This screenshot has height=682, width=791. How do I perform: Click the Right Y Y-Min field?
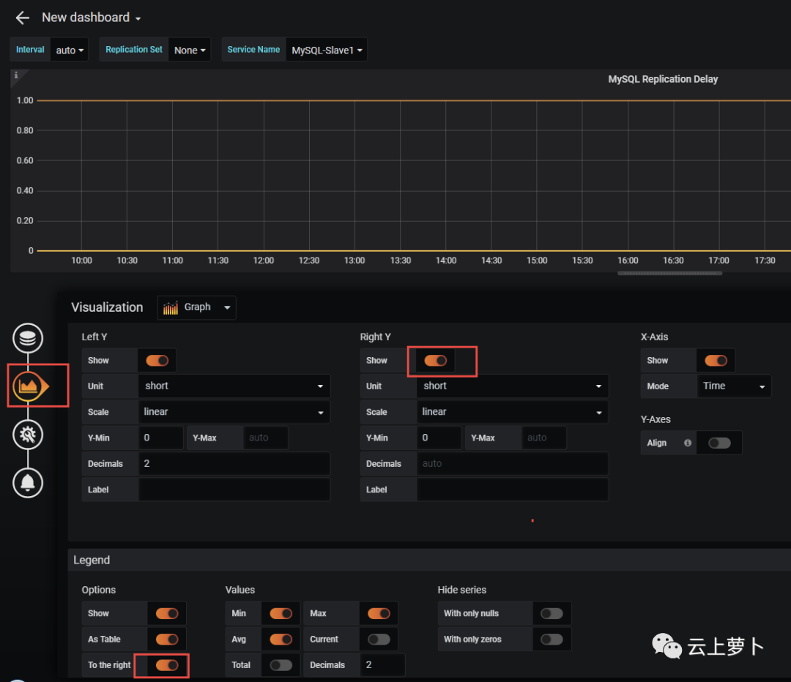tap(439, 438)
